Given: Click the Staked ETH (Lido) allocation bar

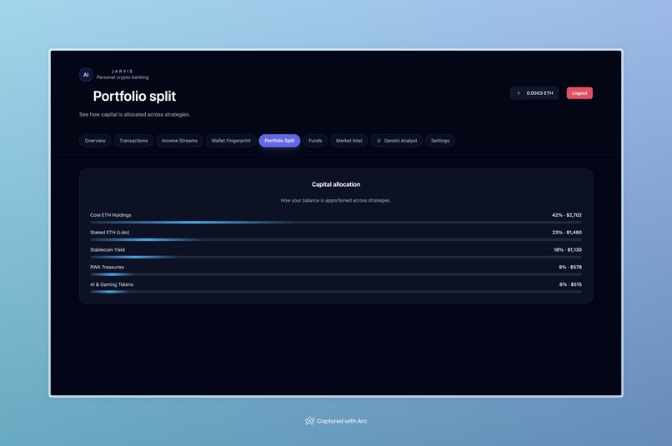Looking at the screenshot, I should coord(335,240).
